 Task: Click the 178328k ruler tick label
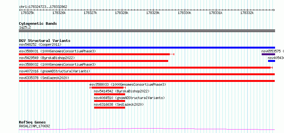click(x=122, y=13)
